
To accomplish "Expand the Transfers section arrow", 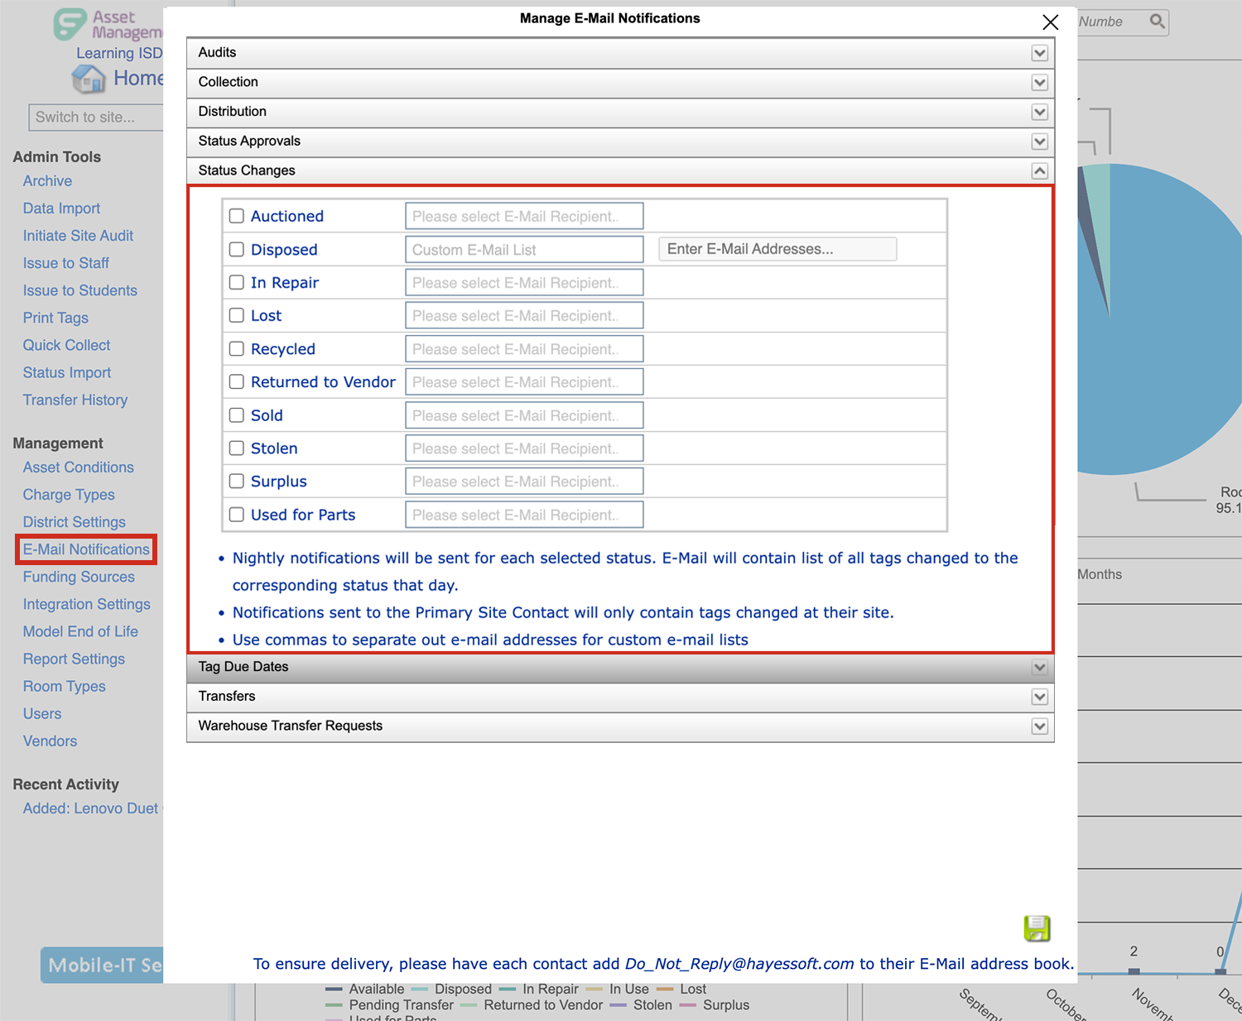I will click(1040, 697).
